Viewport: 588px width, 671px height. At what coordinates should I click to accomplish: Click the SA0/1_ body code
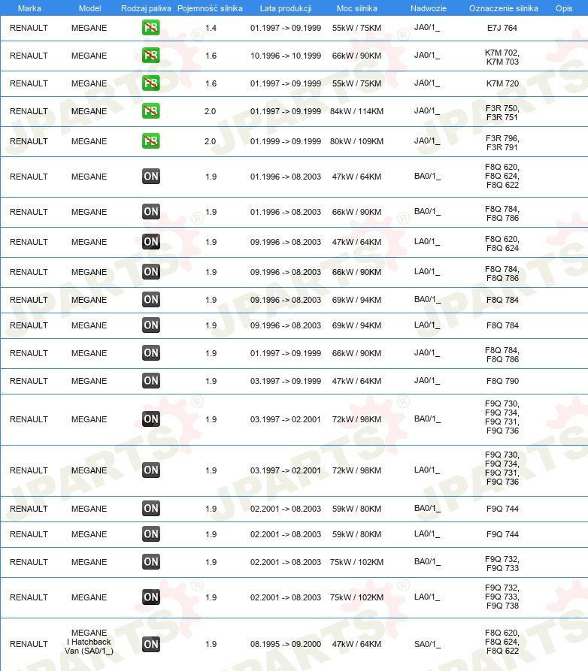[x=427, y=644]
